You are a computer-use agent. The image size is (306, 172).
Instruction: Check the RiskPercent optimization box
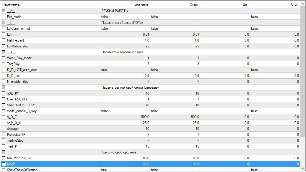tap(4, 40)
